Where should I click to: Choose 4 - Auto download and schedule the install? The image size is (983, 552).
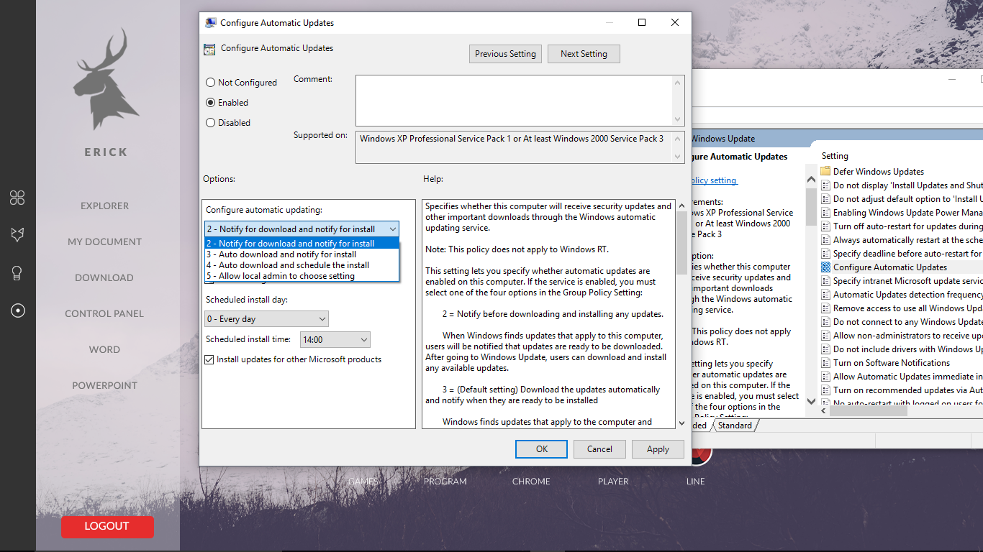coord(302,265)
